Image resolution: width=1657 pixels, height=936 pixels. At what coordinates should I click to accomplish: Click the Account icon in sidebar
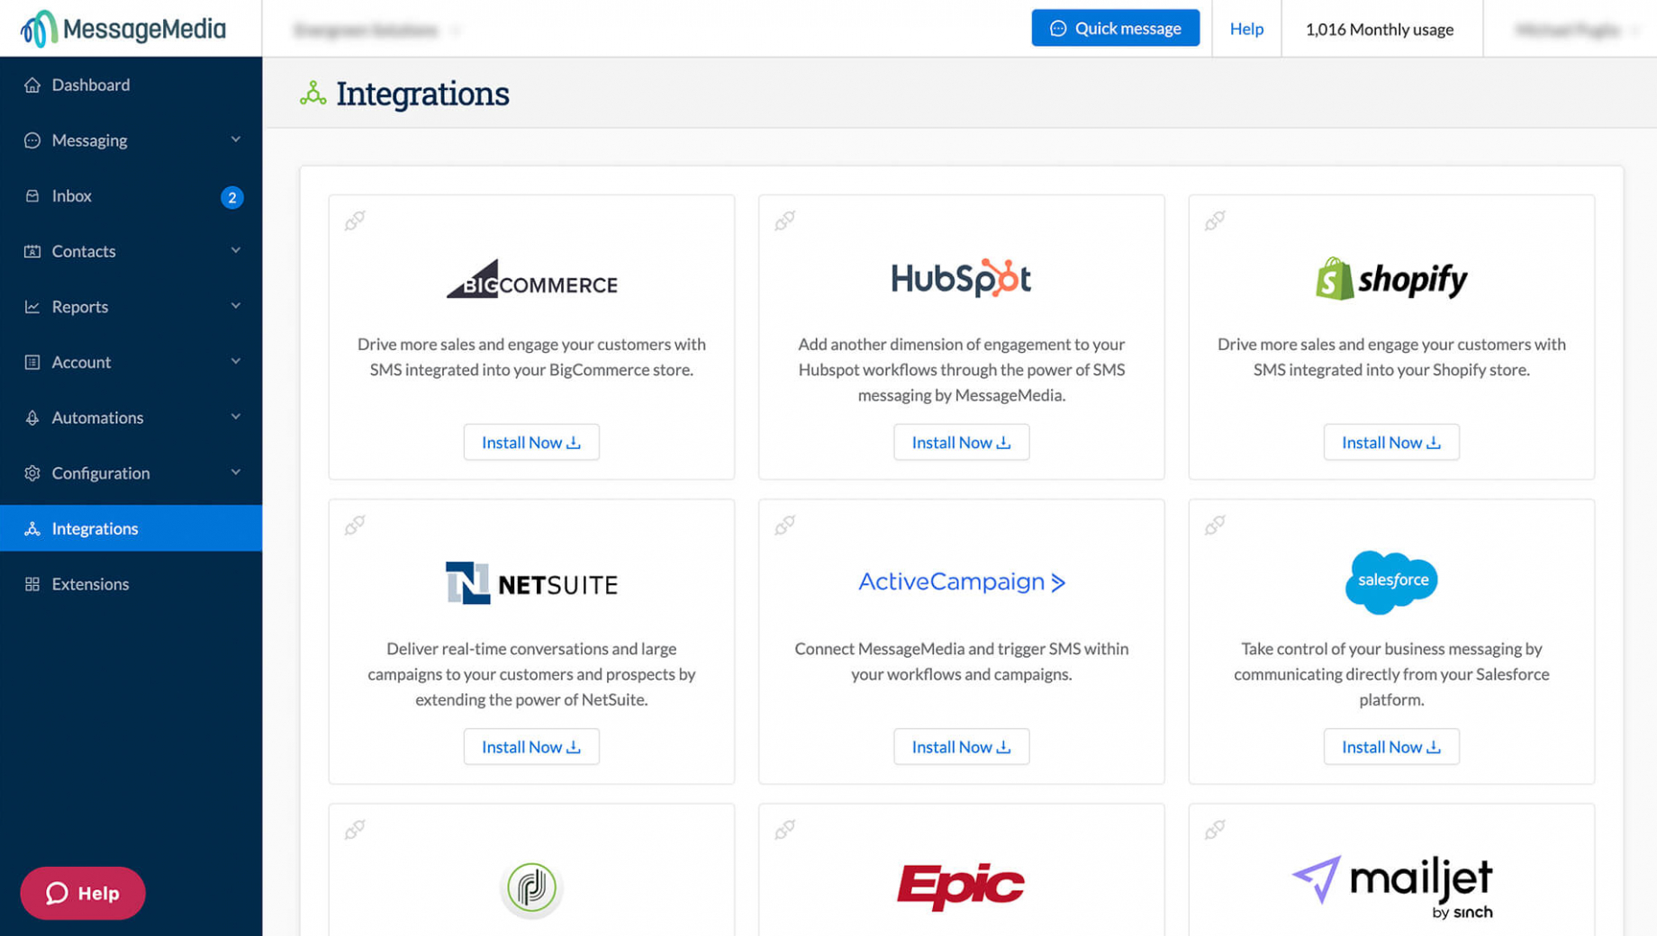(32, 362)
